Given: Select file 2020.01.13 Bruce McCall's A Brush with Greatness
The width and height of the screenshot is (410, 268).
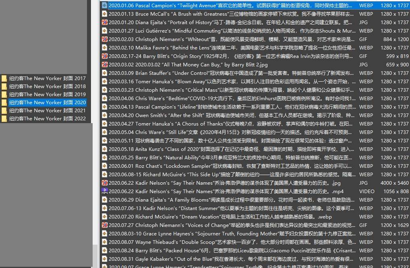Looking at the screenshot, I should pos(230,14).
